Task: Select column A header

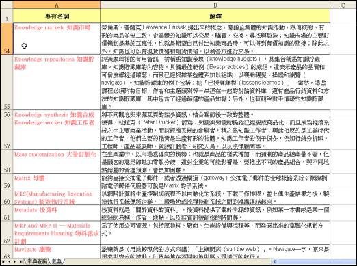Action: pyautogui.click(x=57, y=5)
